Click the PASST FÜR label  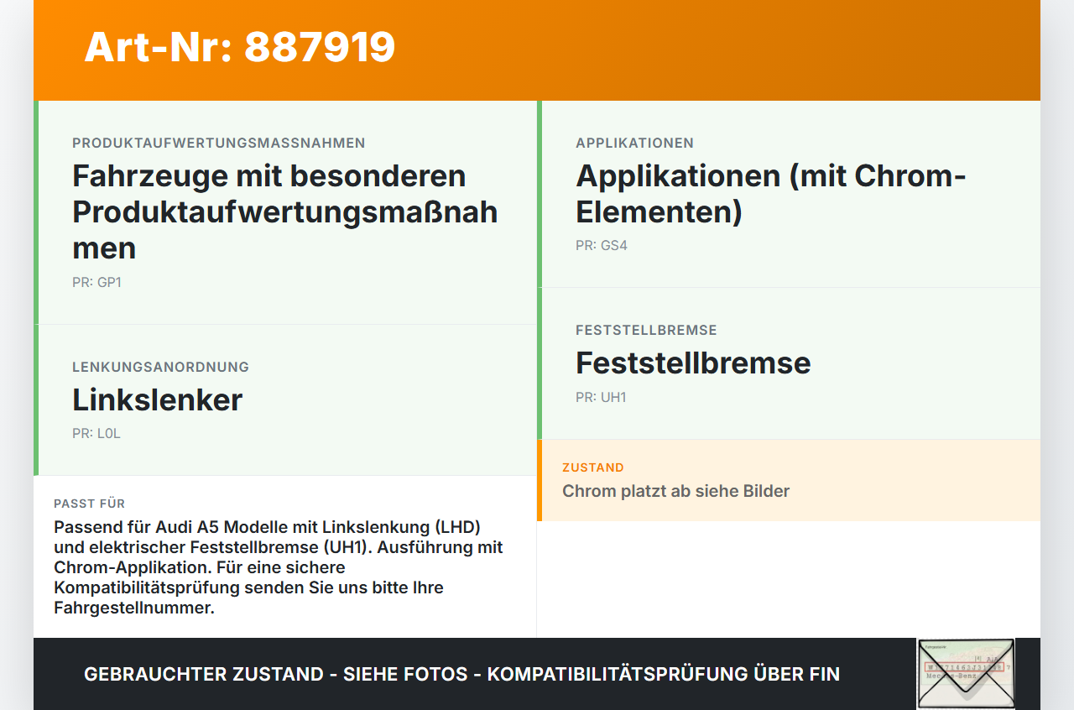click(x=90, y=504)
